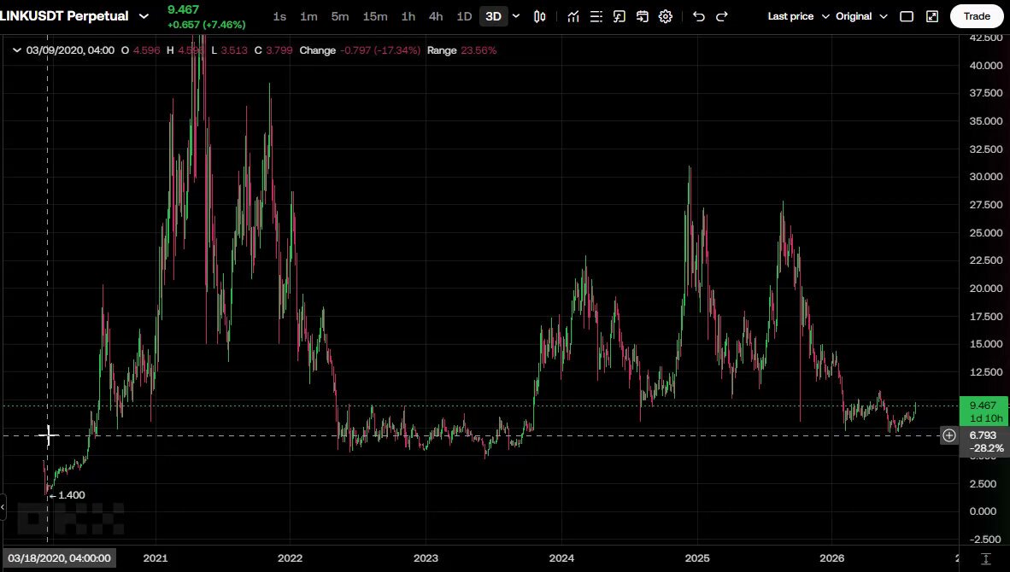
Task: Redo the last chart action
Action: [721, 17]
